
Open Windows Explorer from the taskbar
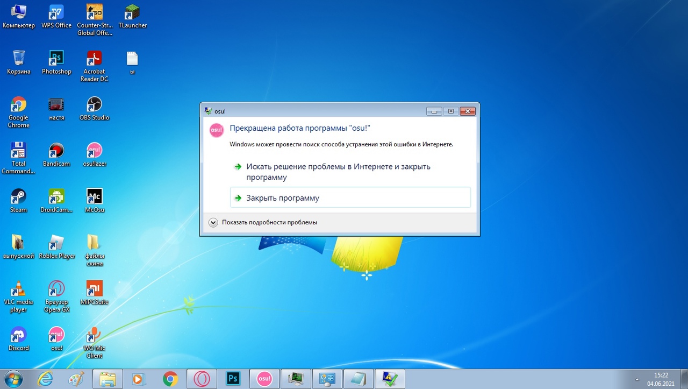(x=107, y=379)
